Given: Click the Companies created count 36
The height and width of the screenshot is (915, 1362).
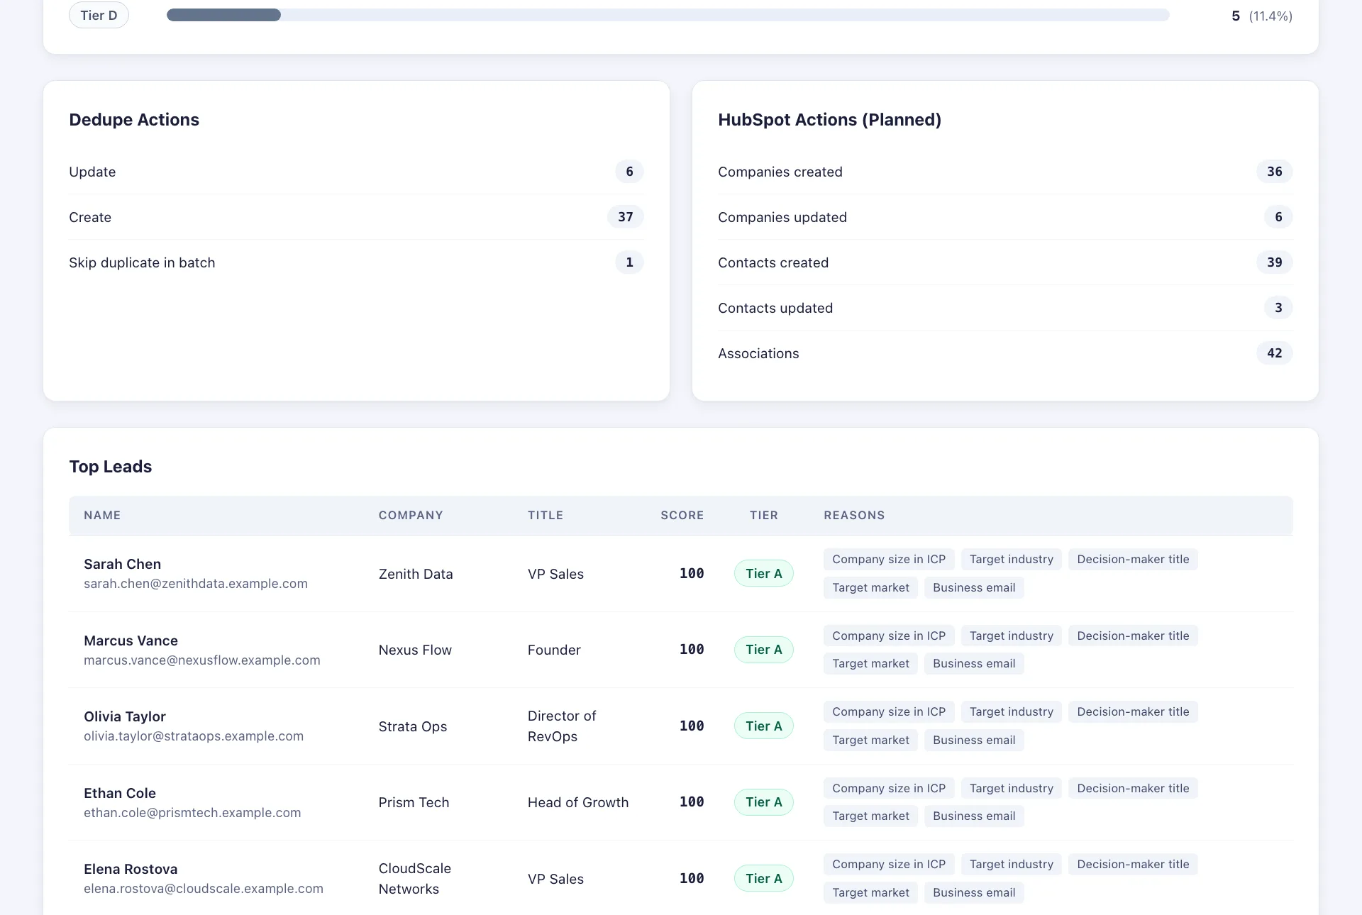Looking at the screenshot, I should [x=1274, y=172].
